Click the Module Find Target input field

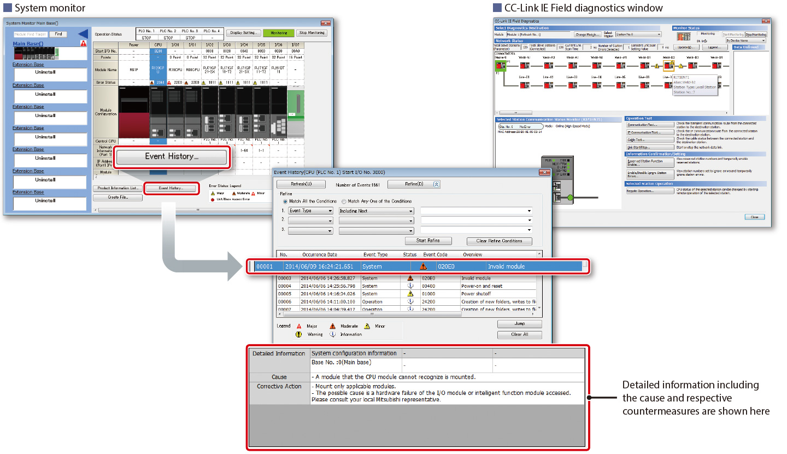pyautogui.click(x=30, y=33)
